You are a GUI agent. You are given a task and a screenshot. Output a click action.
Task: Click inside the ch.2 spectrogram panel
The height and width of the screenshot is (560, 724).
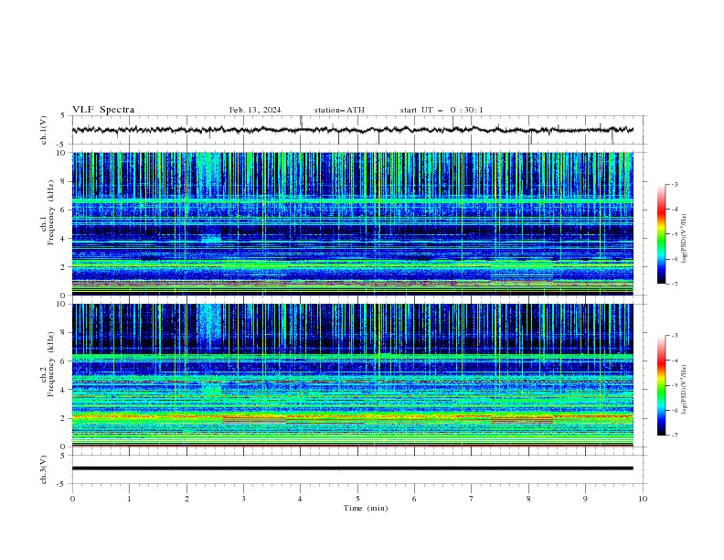point(352,375)
